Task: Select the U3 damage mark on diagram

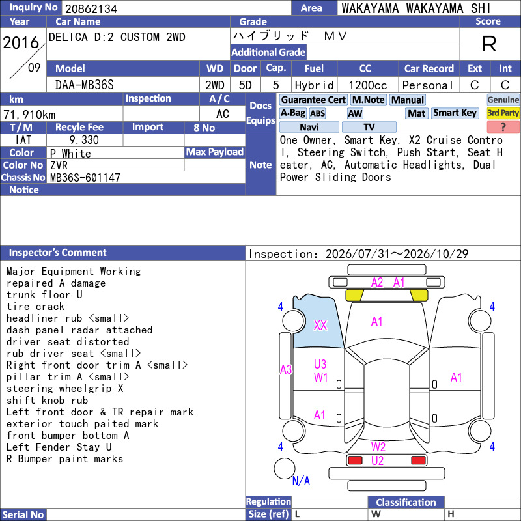Action: click(x=320, y=364)
